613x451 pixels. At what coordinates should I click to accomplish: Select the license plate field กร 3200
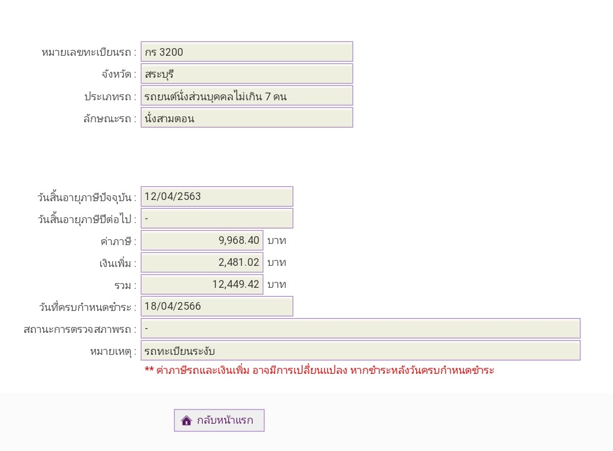(247, 52)
